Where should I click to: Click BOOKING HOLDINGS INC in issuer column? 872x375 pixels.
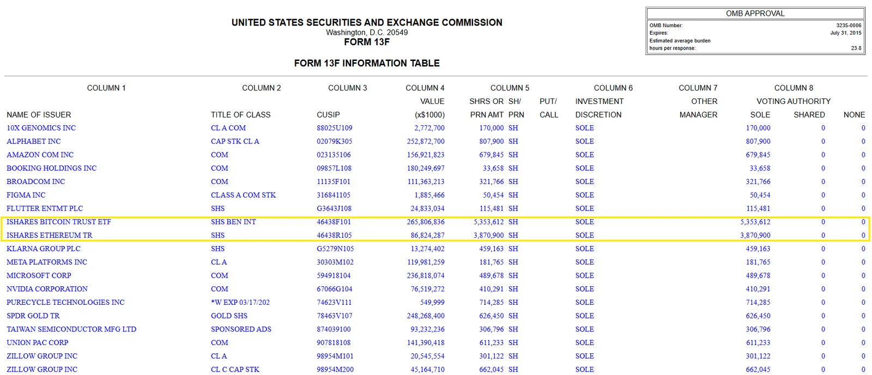click(x=51, y=168)
